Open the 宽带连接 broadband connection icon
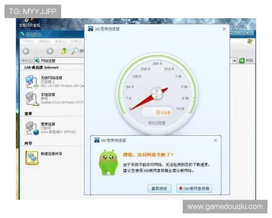This screenshot has height=218, width=272. 31,128
